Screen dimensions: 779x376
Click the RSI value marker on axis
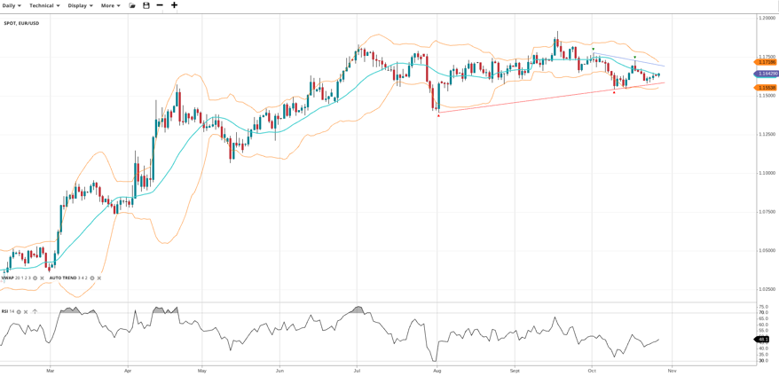click(762, 340)
